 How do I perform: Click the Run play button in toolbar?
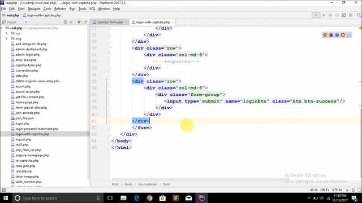[324, 15]
